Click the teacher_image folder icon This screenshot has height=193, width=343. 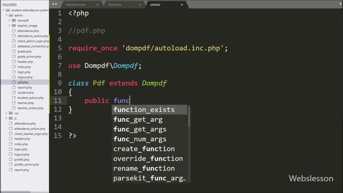(14, 26)
